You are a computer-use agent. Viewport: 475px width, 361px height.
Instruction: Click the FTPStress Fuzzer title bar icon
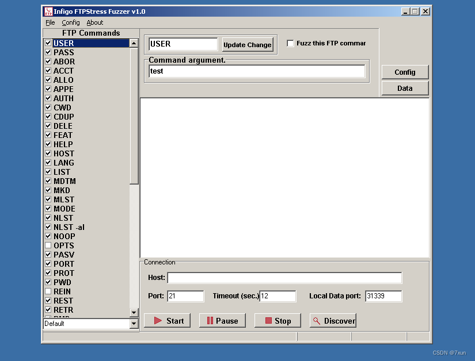(47, 11)
